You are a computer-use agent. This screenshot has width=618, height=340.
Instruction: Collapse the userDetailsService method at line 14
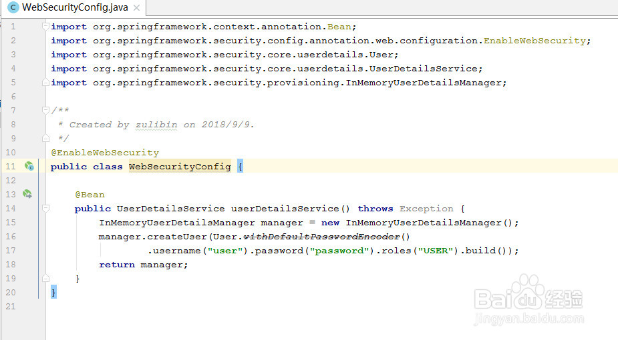click(45, 208)
